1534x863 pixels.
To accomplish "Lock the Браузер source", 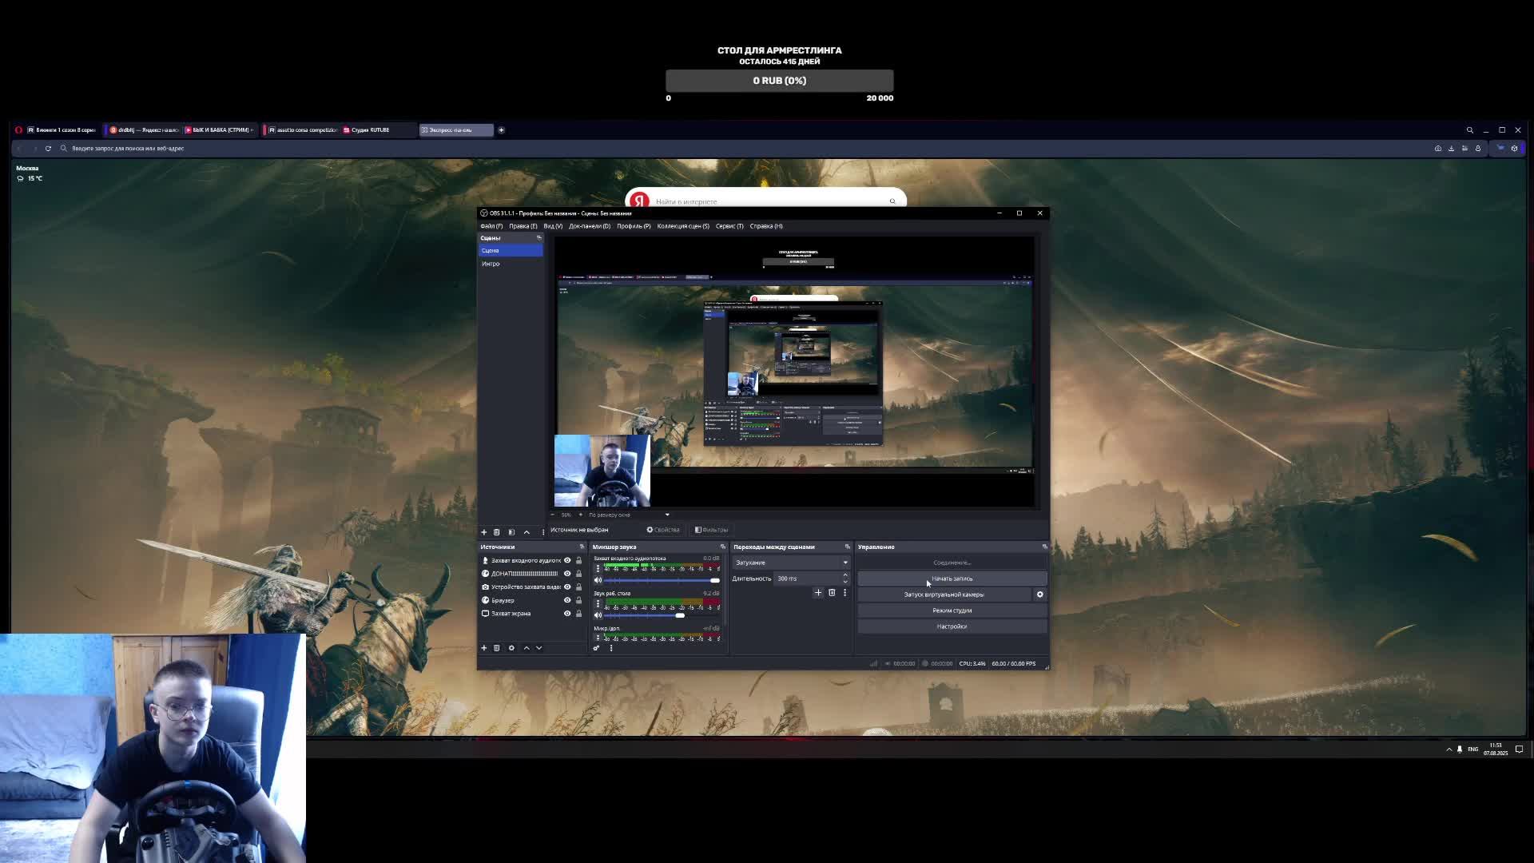I will [x=579, y=600].
